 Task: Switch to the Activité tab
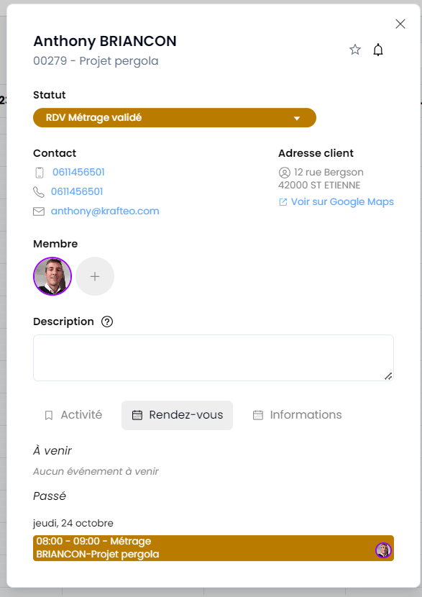click(73, 415)
